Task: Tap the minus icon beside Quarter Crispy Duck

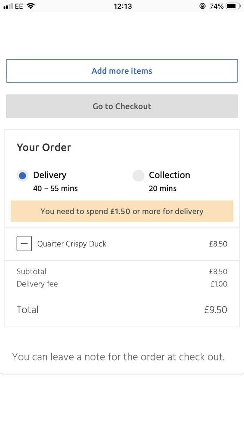Action: [24, 244]
